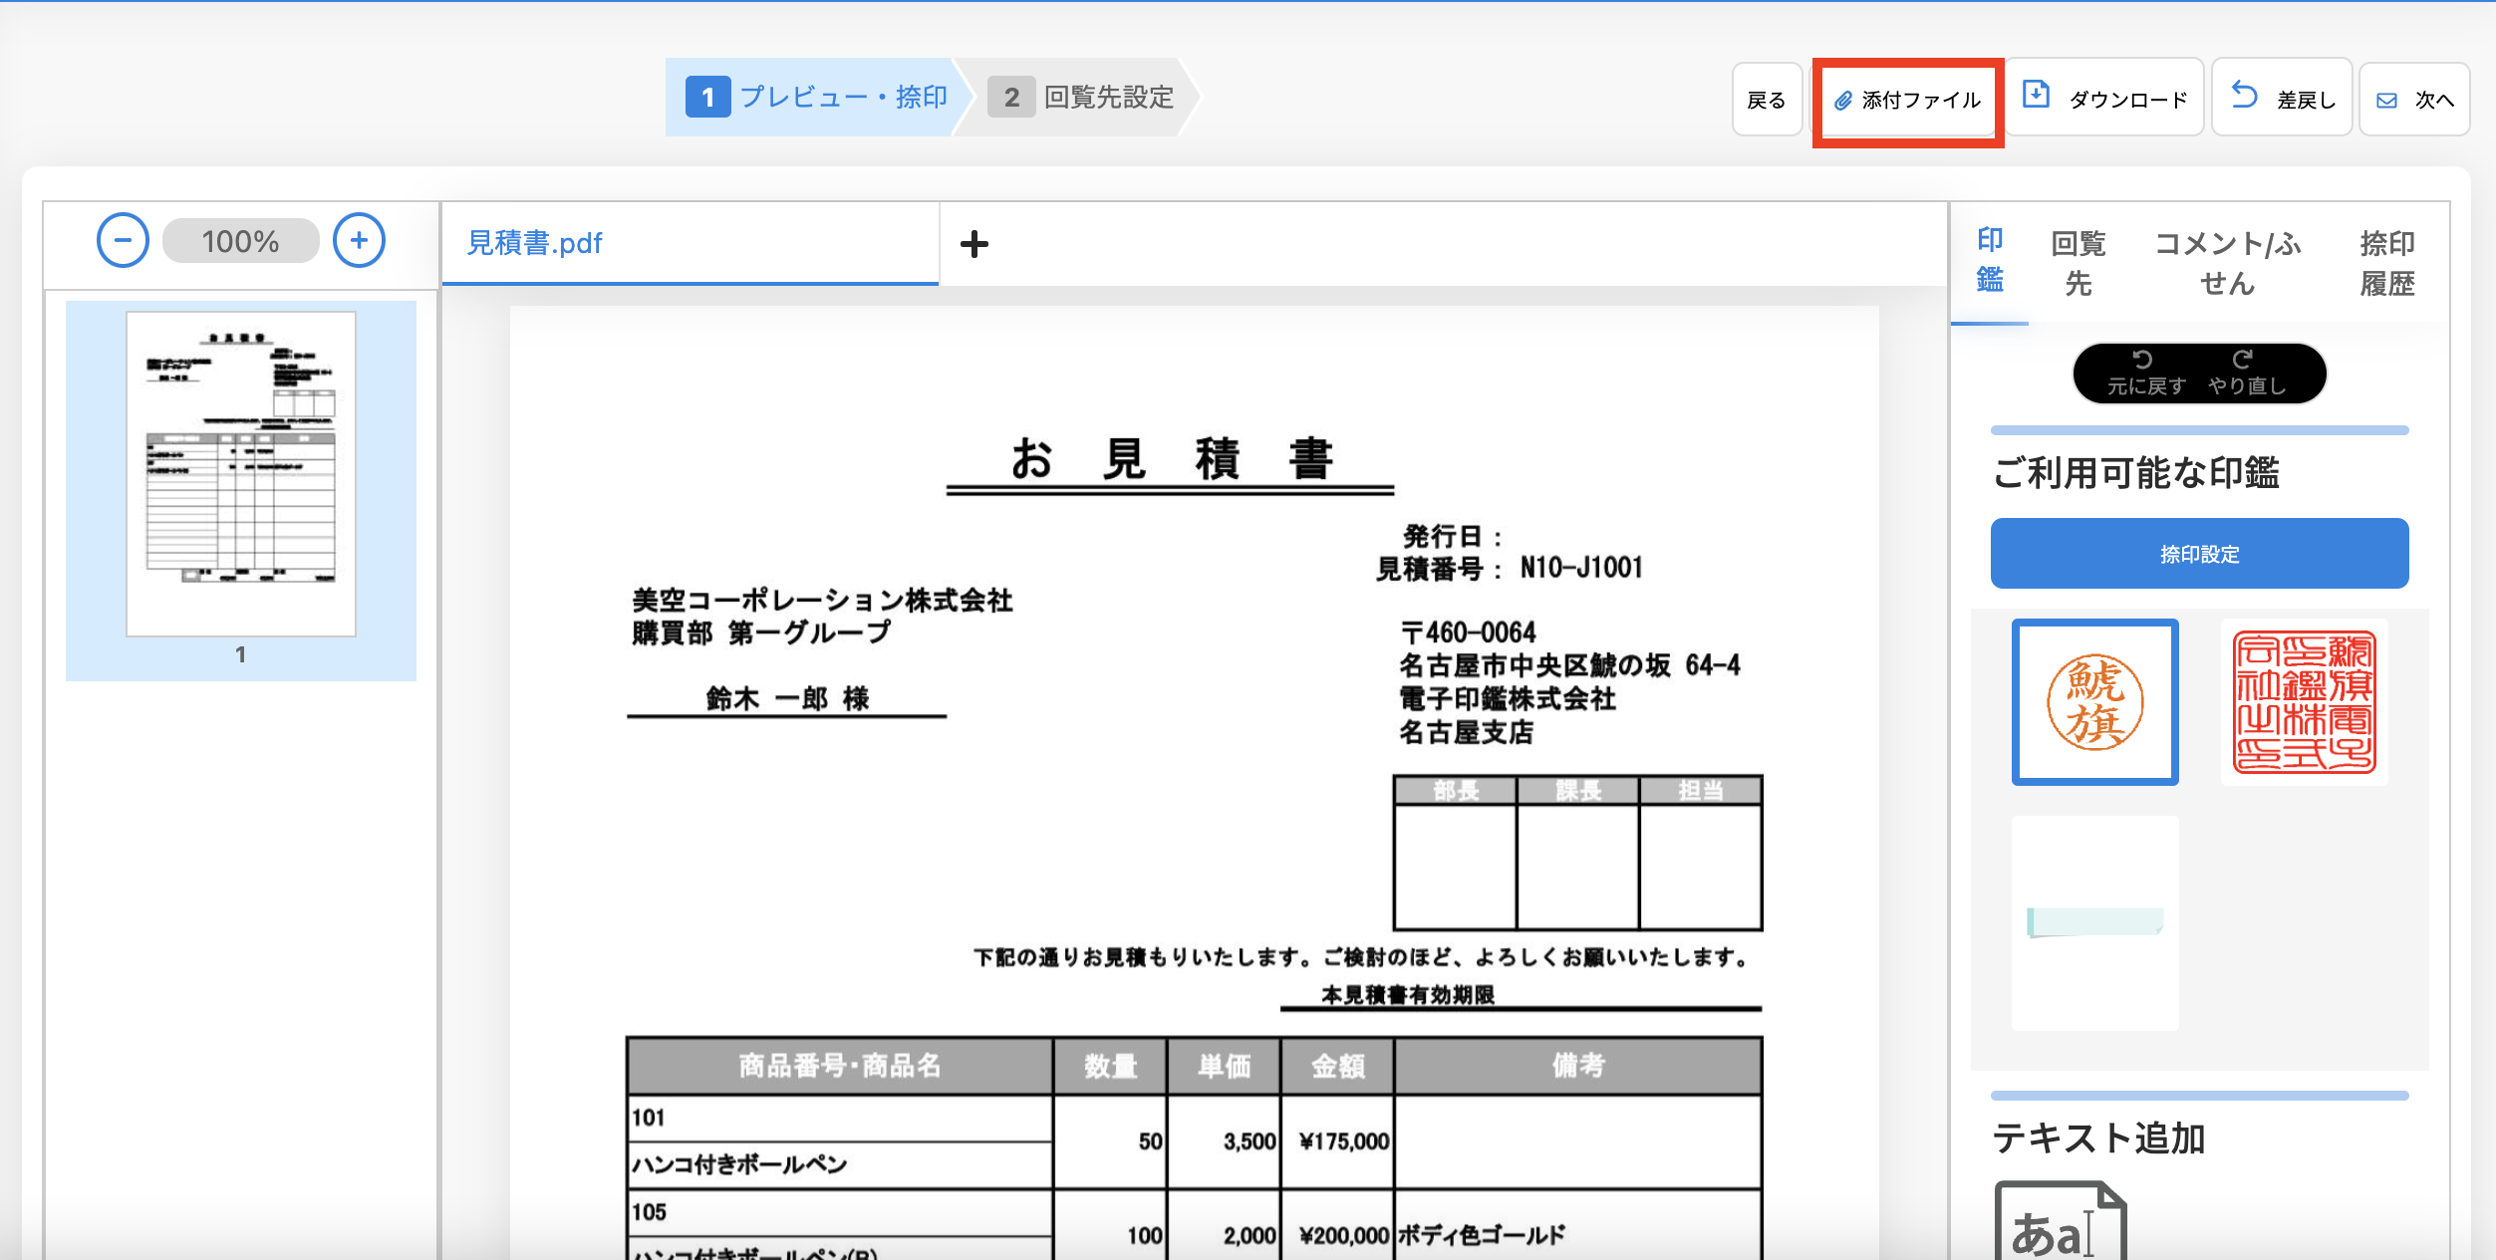
Task: Select the round orange personal seal
Action: click(2094, 702)
